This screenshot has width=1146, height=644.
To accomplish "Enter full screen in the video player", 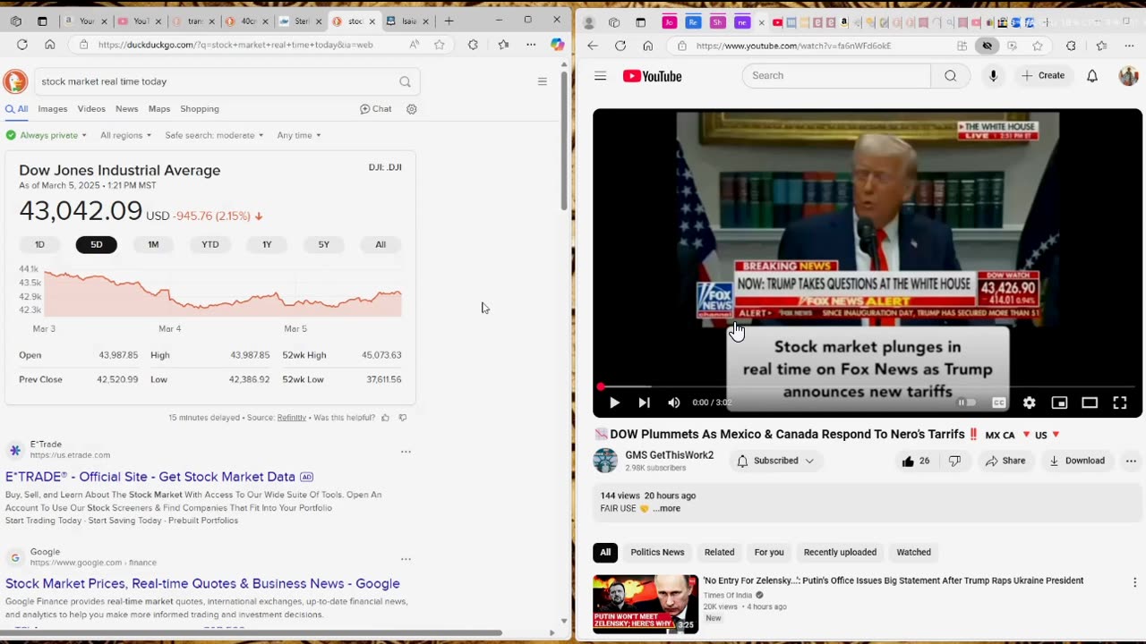I will [1119, 402].
